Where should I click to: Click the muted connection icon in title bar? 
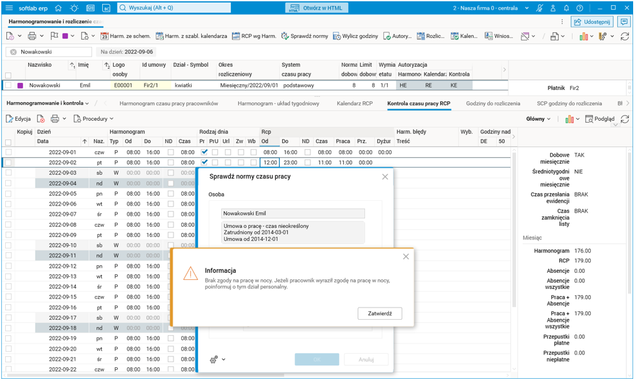[x=539, y=8]
